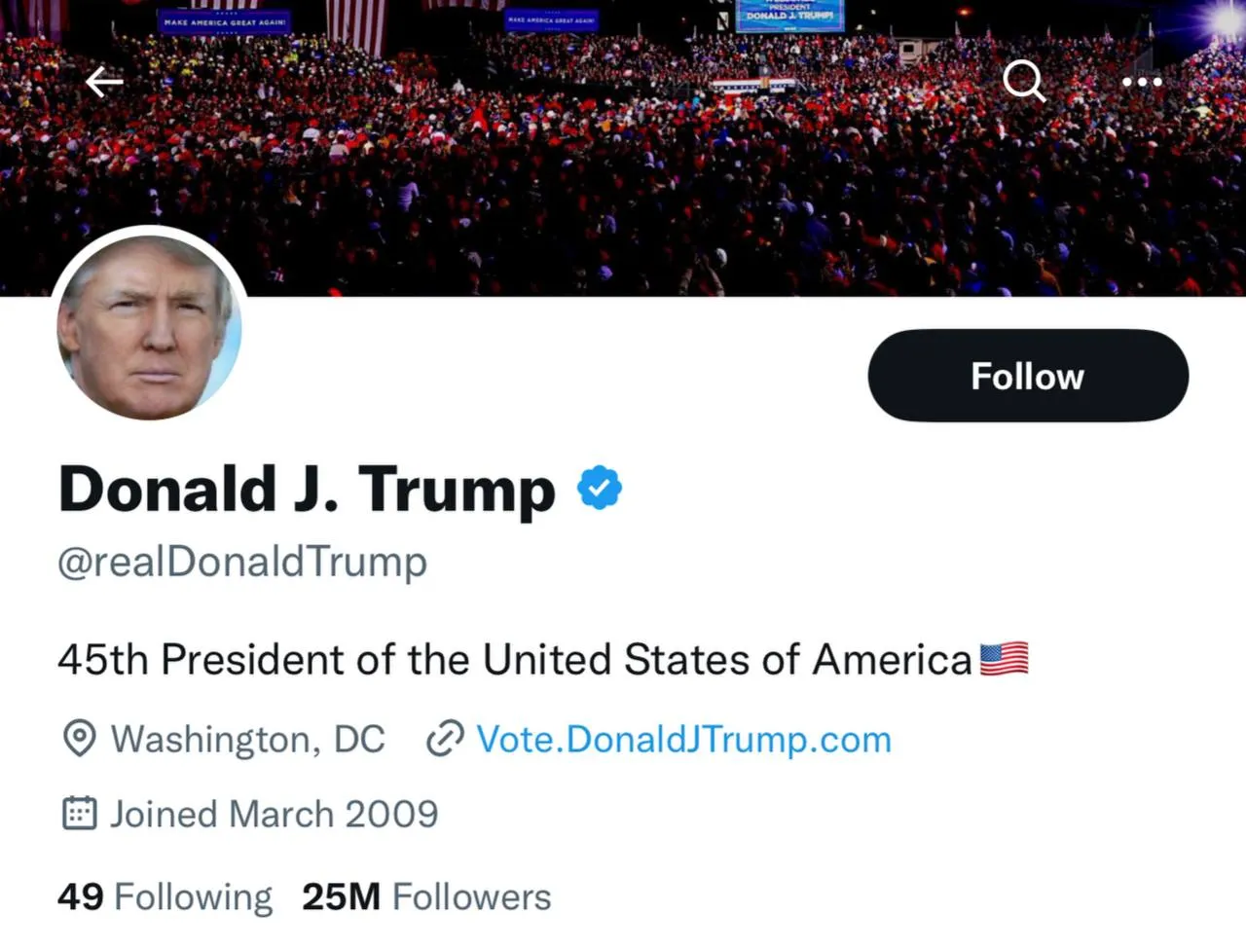Click the @realDonaldTrump handle
Image resolution: width=1246 pixels, height=949 pixels.
tap(242, 562)
